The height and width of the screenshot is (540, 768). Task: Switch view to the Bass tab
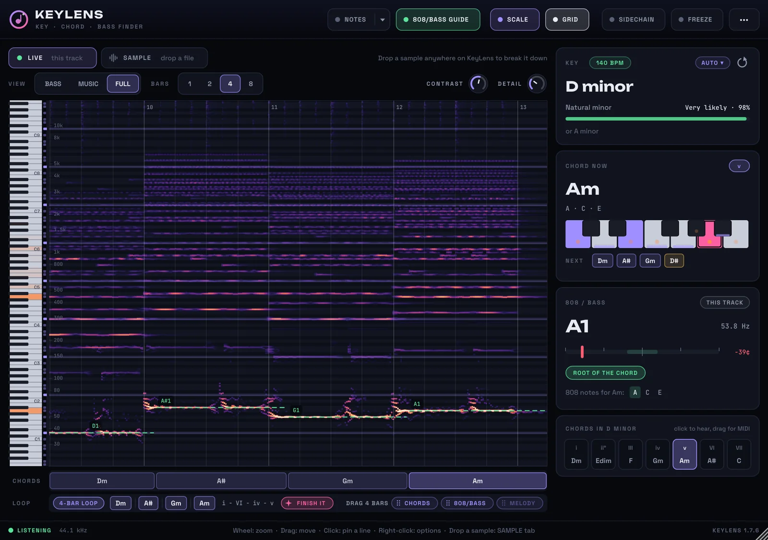pyautogui.click(x=53, y=84)
